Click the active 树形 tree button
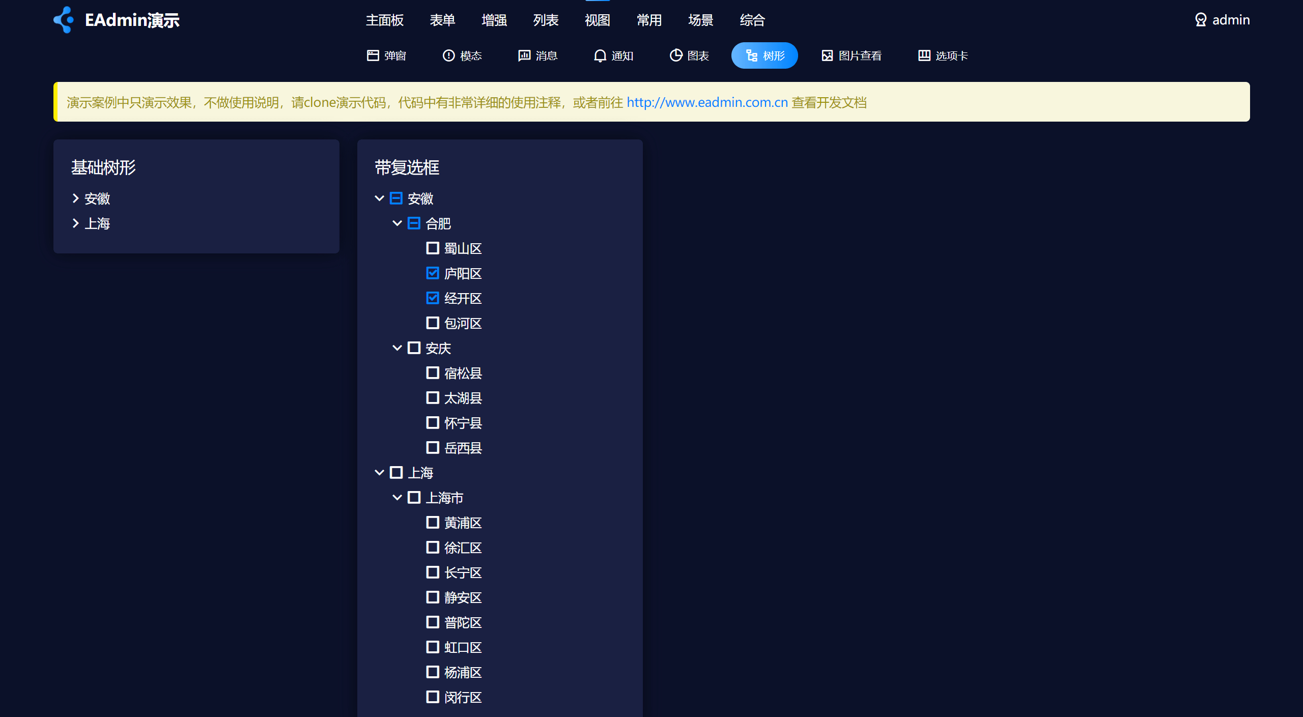This screenshot has width=1303, height=717. click(x=764, y=55)
